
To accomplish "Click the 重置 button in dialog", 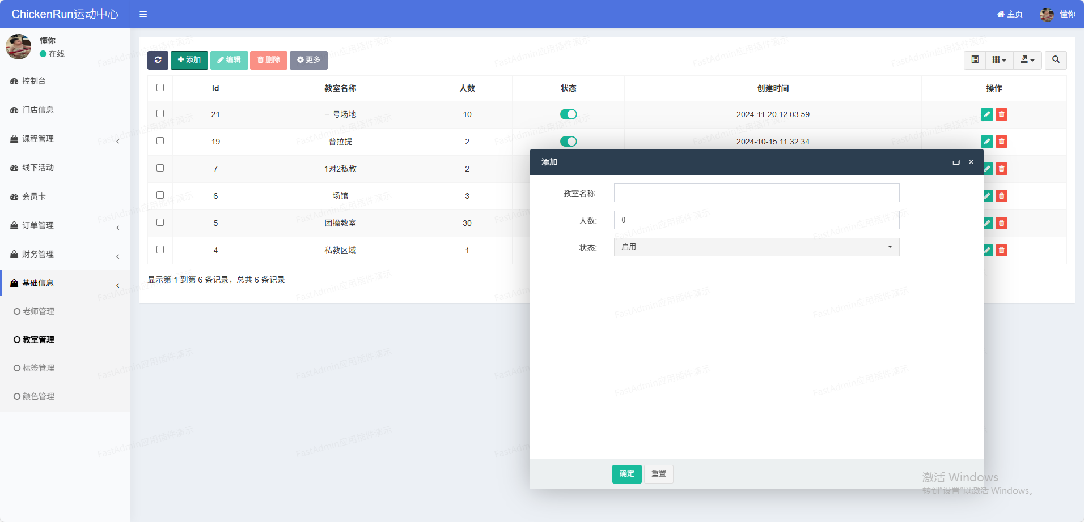I will [x=659, y=474].
